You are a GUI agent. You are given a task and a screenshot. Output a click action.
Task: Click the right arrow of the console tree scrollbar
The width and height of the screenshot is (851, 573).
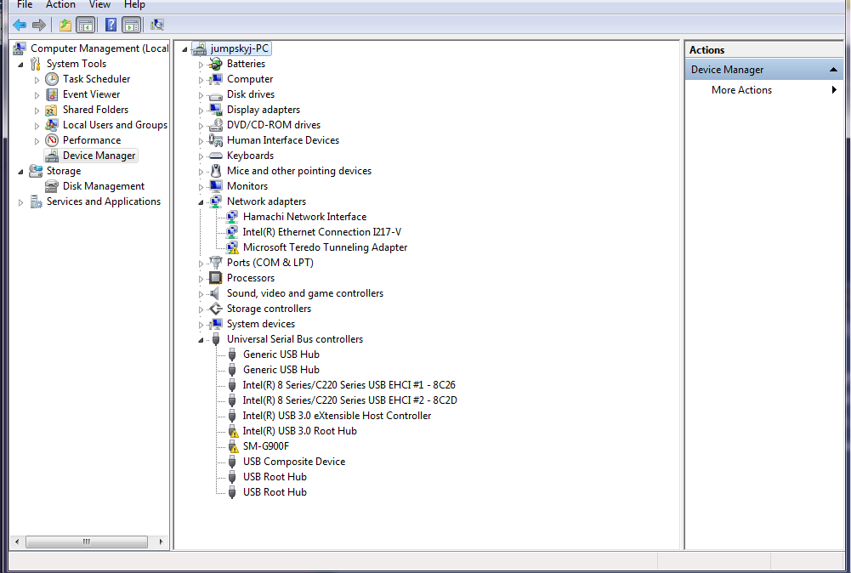tap(161, 542)
